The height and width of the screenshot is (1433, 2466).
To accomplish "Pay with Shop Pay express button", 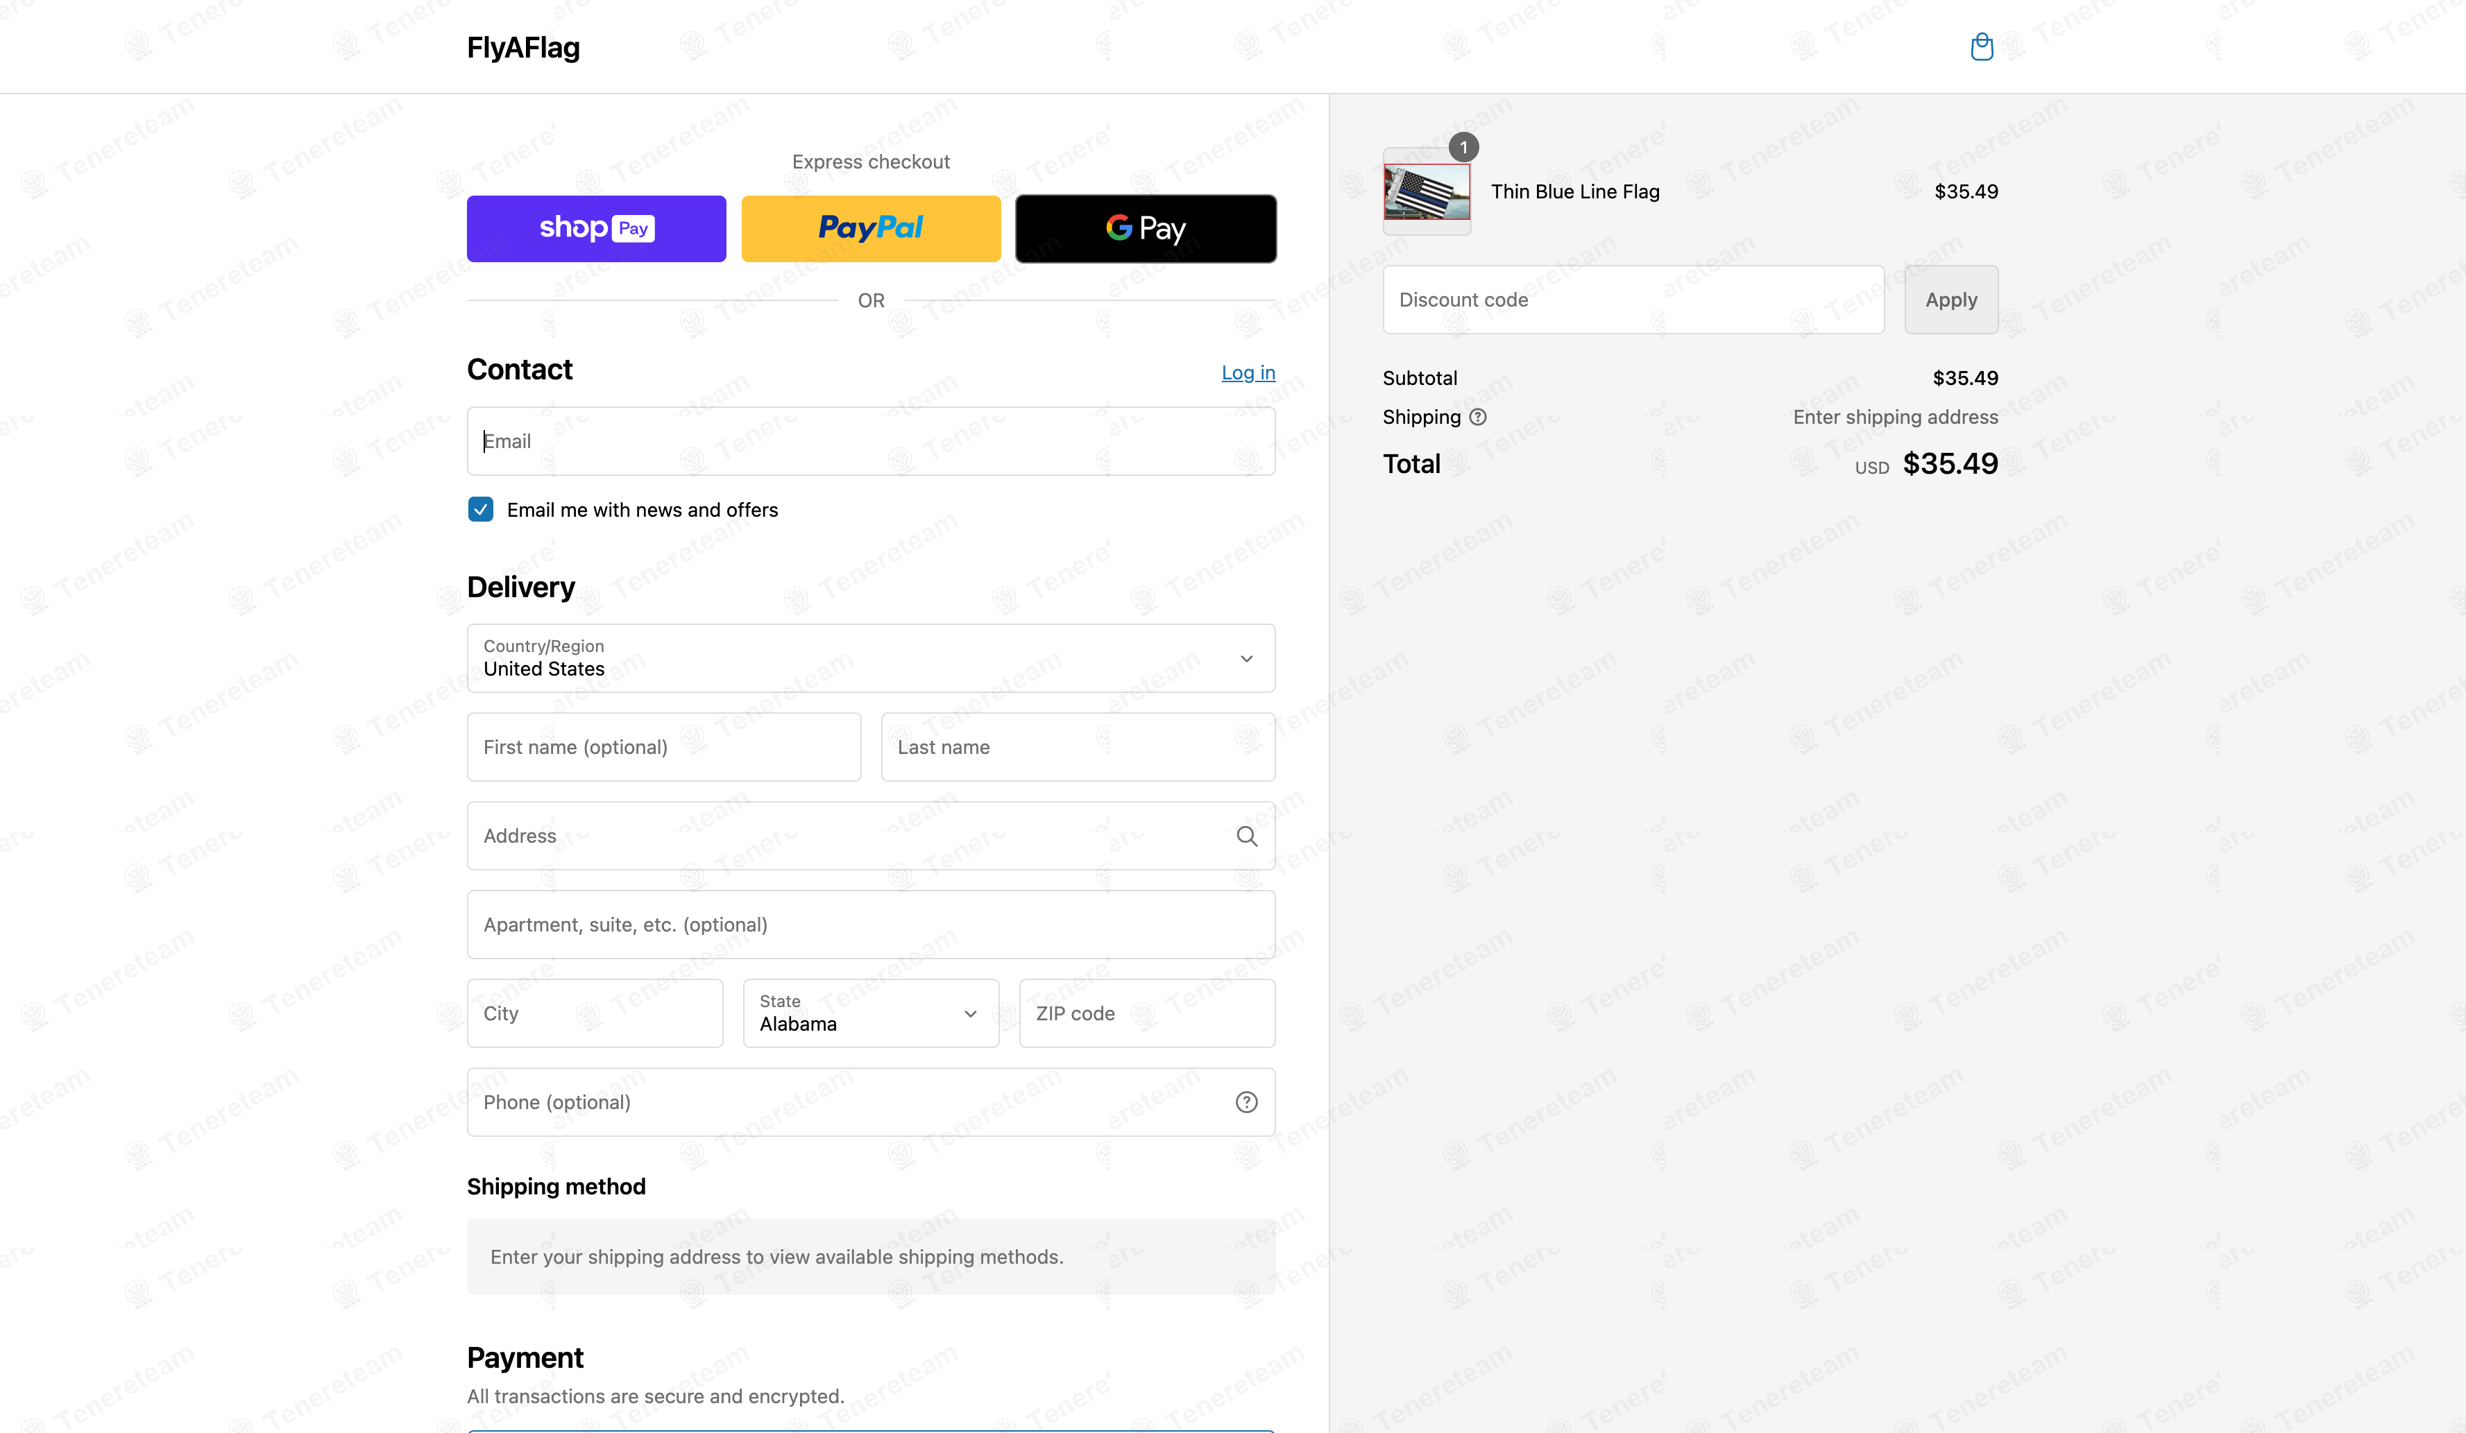I will [x=596, y=229].
